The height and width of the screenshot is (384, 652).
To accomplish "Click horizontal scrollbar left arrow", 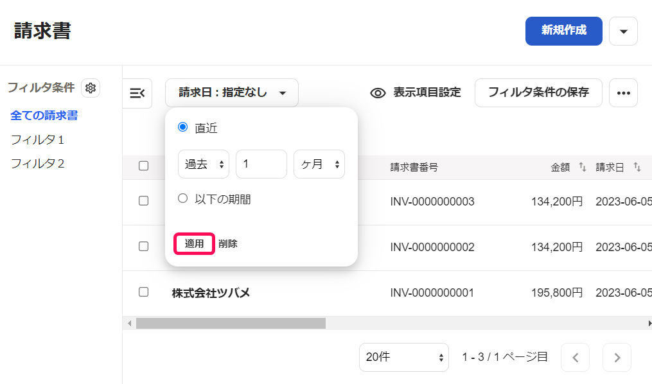I will (129, 324).
